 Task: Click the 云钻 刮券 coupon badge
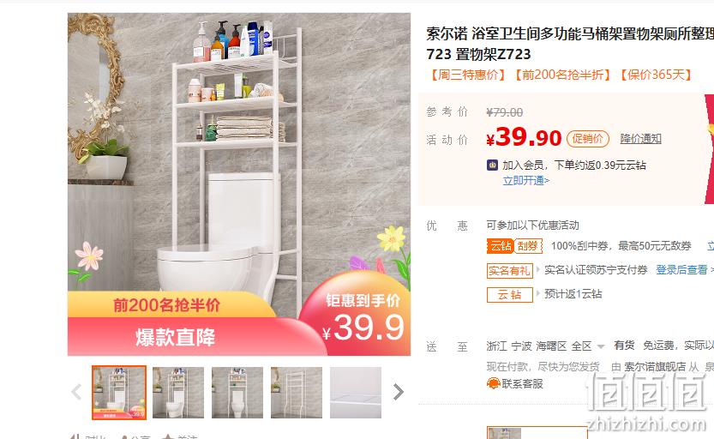point(514,246)
